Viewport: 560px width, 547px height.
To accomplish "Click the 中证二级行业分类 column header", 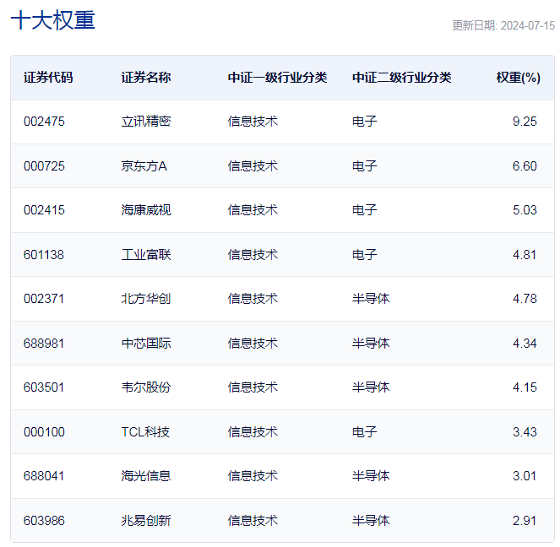I will tap(402, 78).
